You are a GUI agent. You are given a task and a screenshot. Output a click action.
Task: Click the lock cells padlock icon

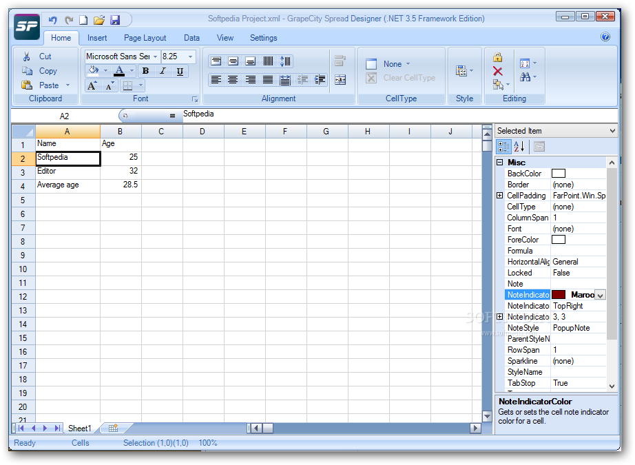pyautogui.click(x=498, y=57)
